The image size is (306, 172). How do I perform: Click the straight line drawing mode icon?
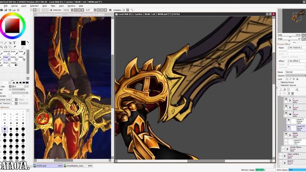click(x=132, y=10)
